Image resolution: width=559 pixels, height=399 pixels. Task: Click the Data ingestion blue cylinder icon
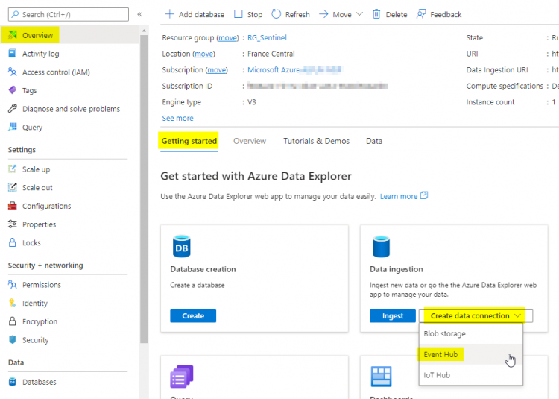[x=381, y=246]
